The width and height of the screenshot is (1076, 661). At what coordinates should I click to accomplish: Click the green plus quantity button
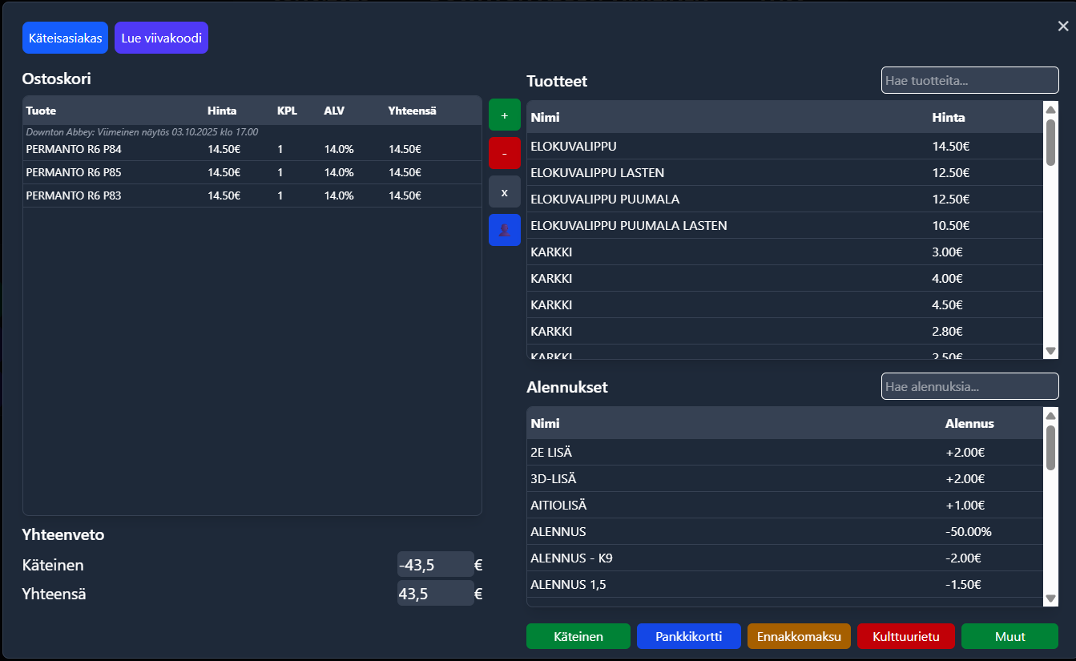(x=504, y=115)
